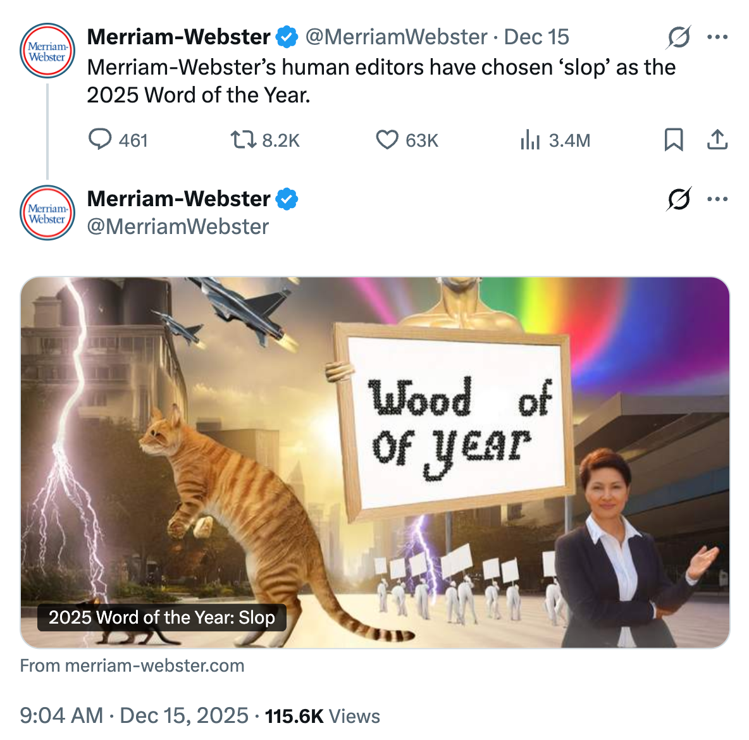The image size is (749, 740).
Task: Click the '2025 Word of the Year: Slop' caption
Action: point(162,617)
